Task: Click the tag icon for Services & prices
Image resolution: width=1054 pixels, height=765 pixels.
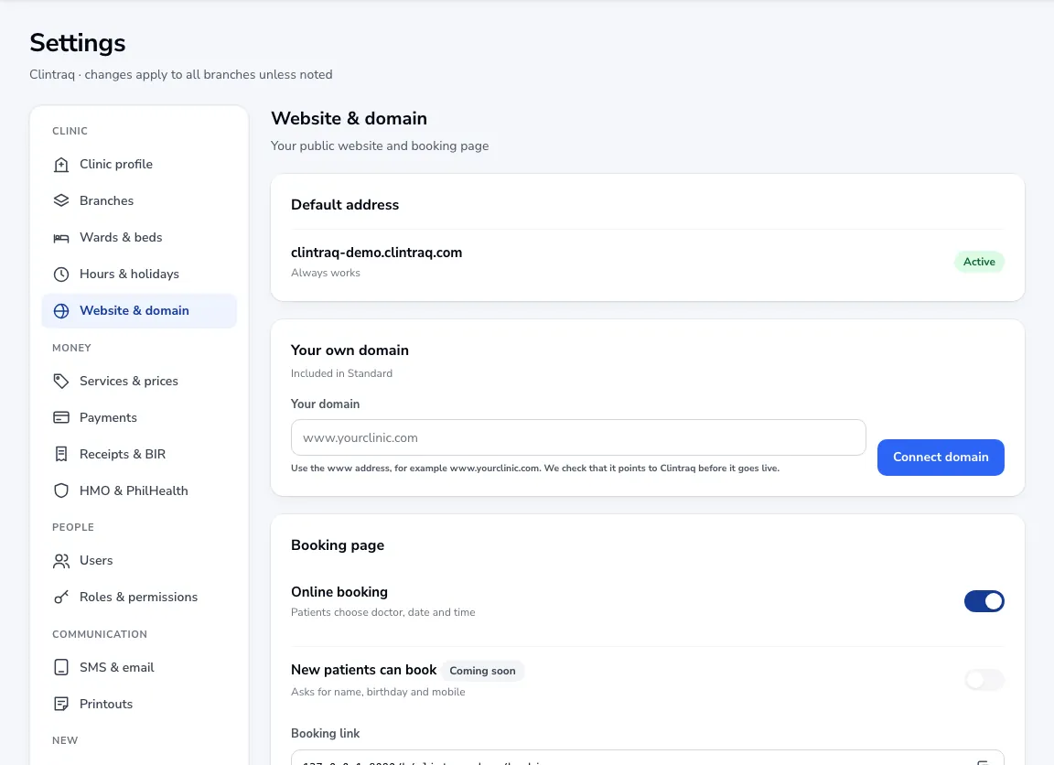Action: [61, 382]
